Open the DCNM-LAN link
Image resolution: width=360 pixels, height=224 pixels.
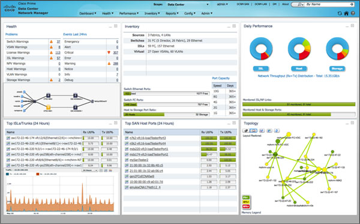[260, 4]
